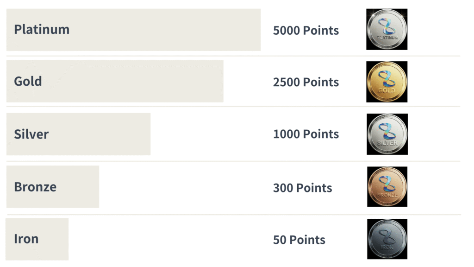Image resolution: width=474 pixels, height=267 pixels.
Task: Choose the Gold tier bar
Action: [115, 81]
